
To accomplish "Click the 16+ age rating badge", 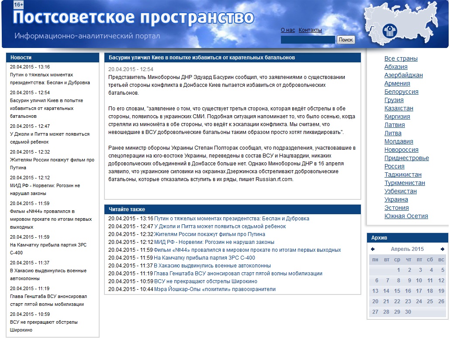I will pyautogui.click(x=19, y=5).
